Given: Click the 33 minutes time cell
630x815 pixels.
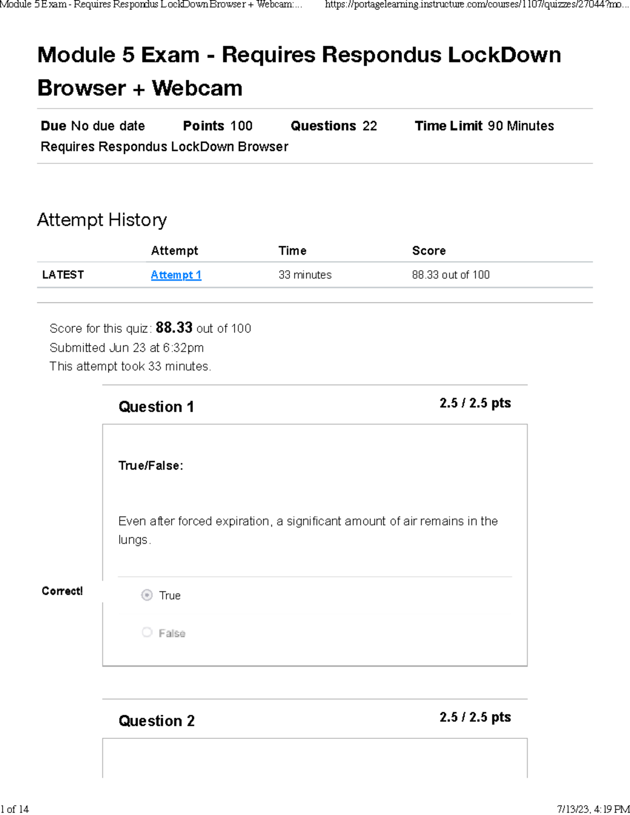Looking at the screenshot, I should (x=305, y=275).
